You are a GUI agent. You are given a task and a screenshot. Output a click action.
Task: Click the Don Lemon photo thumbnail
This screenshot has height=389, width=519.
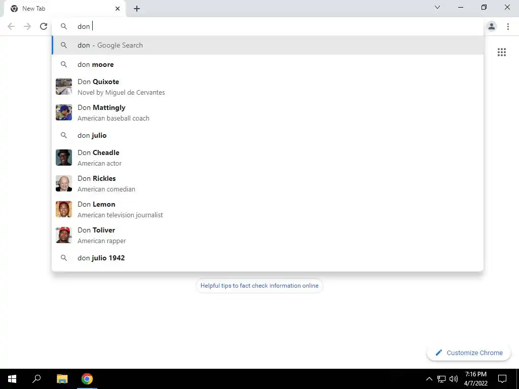(64, 209)
